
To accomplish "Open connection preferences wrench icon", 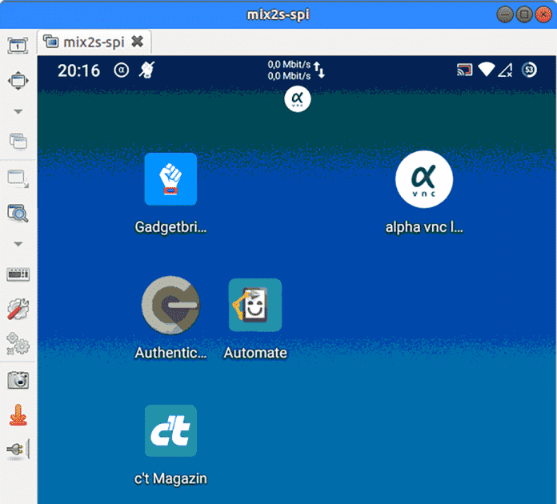I will pos(18,309).
